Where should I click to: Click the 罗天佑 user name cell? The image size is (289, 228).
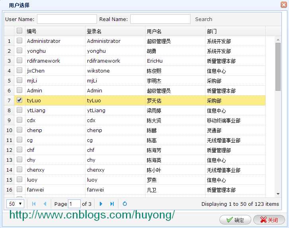coord(175,101)
